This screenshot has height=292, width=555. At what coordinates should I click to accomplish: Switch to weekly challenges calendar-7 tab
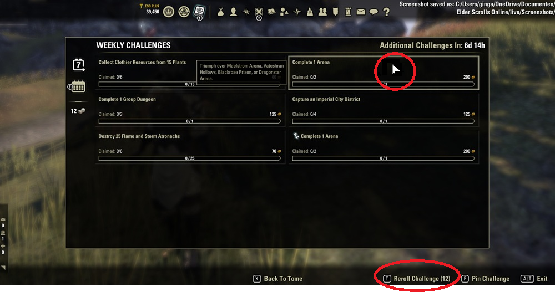pos(79,65)
